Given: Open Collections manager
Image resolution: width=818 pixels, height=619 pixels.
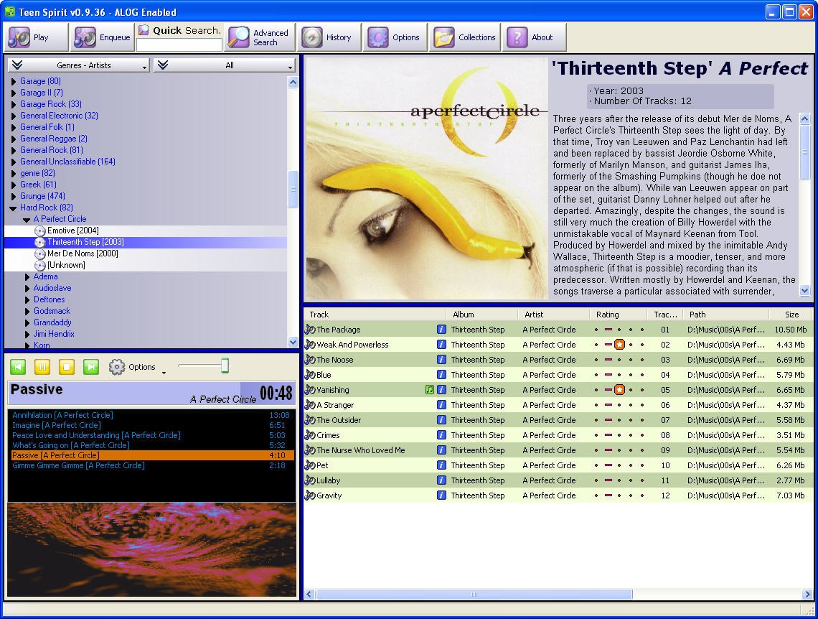Looking at the screenshot, I should pyautogui.click(x=465, y=37).
